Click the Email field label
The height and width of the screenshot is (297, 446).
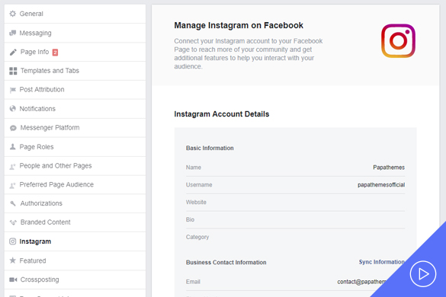pyautogui.click(x=193, y=282)
